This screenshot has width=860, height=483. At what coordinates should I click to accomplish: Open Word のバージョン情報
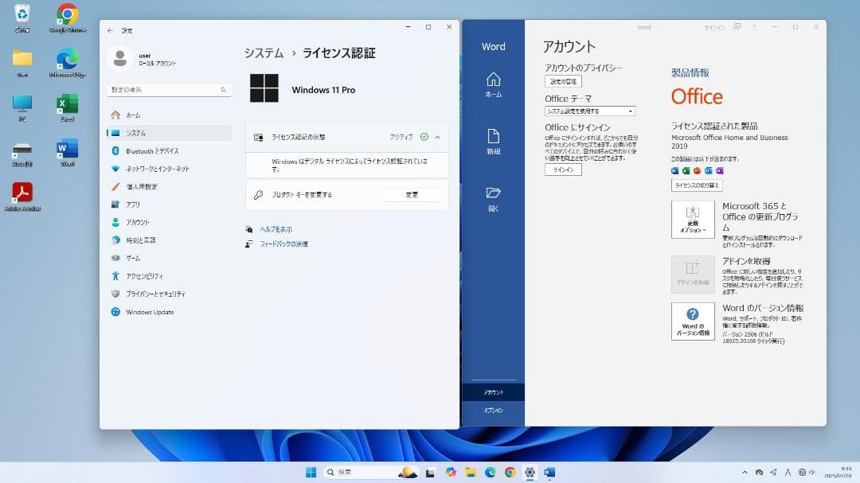(x=692, y=321)
